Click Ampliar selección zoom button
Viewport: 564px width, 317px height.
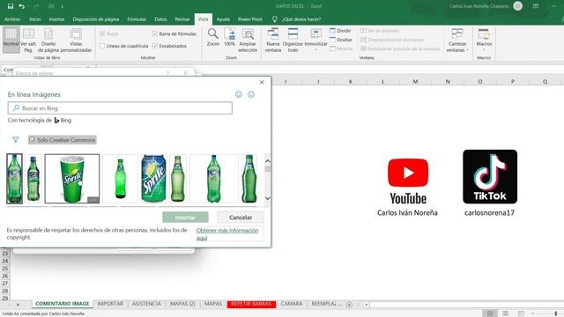[248, 41]
